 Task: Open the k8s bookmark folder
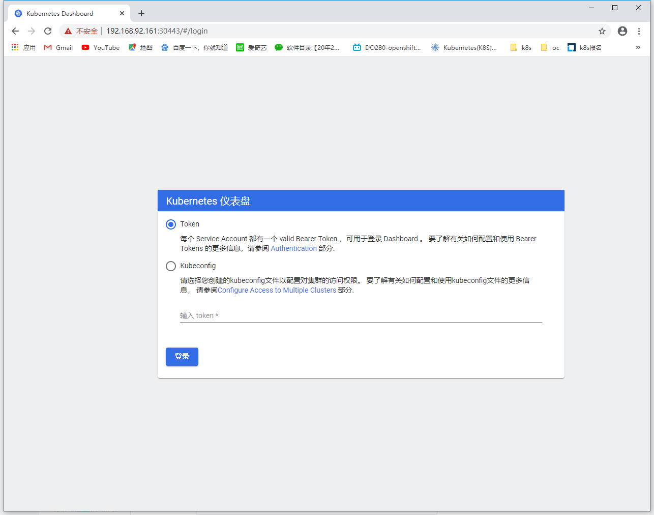tap(521, 47)
